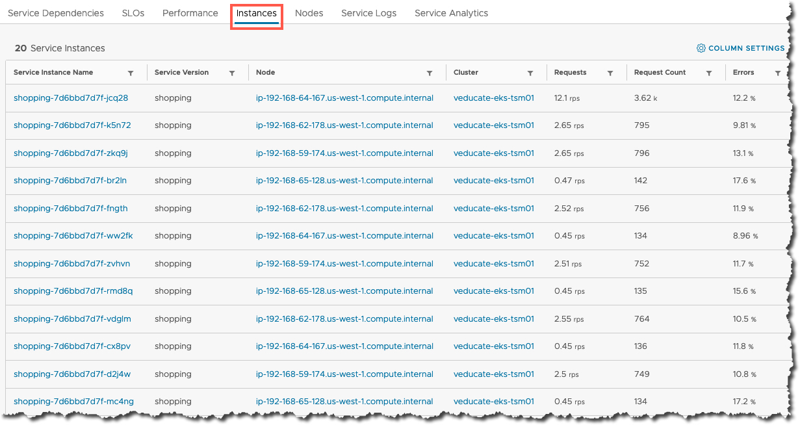
Task: Open veducate-eks-tsm01 cluster in k5n72 row
Action: [x=494, y=125]
